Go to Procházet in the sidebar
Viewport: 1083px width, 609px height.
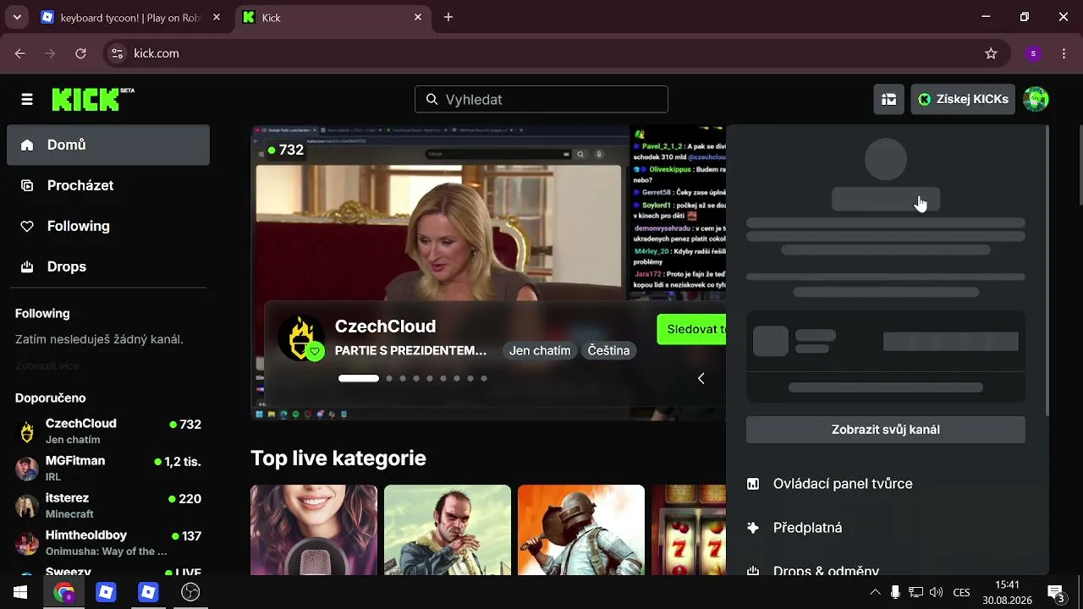coord(108,185)
